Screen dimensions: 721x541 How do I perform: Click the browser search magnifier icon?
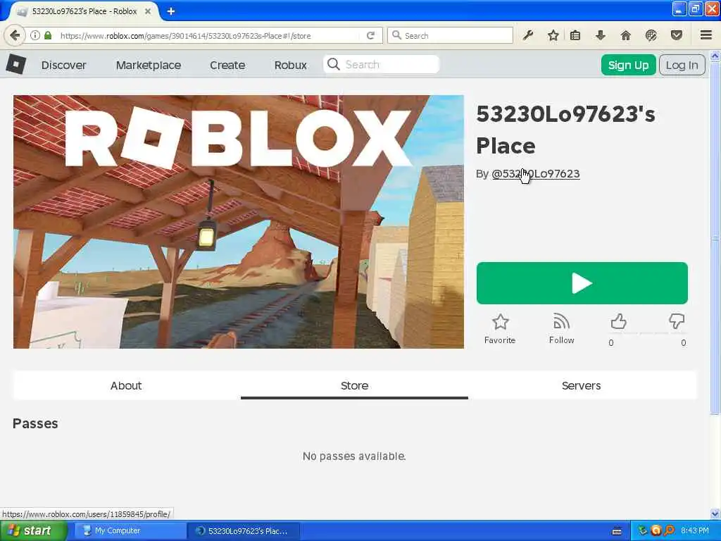pos(397,35)
